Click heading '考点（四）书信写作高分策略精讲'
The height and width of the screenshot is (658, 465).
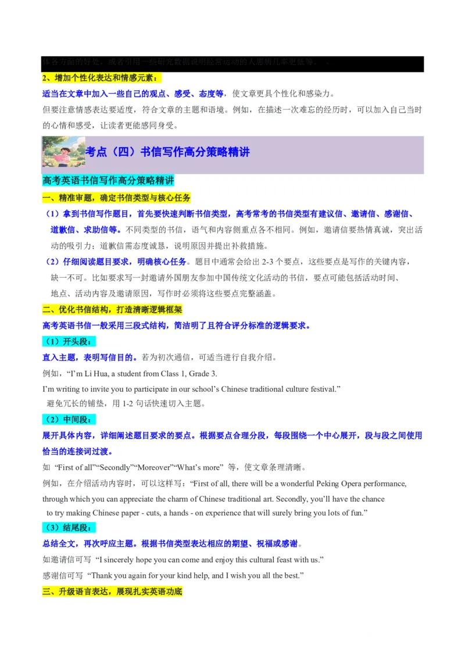click(x=167, y=152)
